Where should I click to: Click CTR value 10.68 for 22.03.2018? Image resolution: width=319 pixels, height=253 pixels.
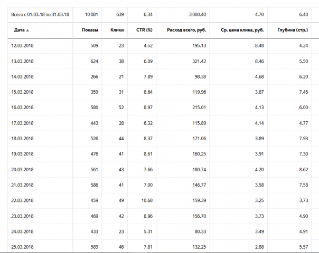pos(147,200)
